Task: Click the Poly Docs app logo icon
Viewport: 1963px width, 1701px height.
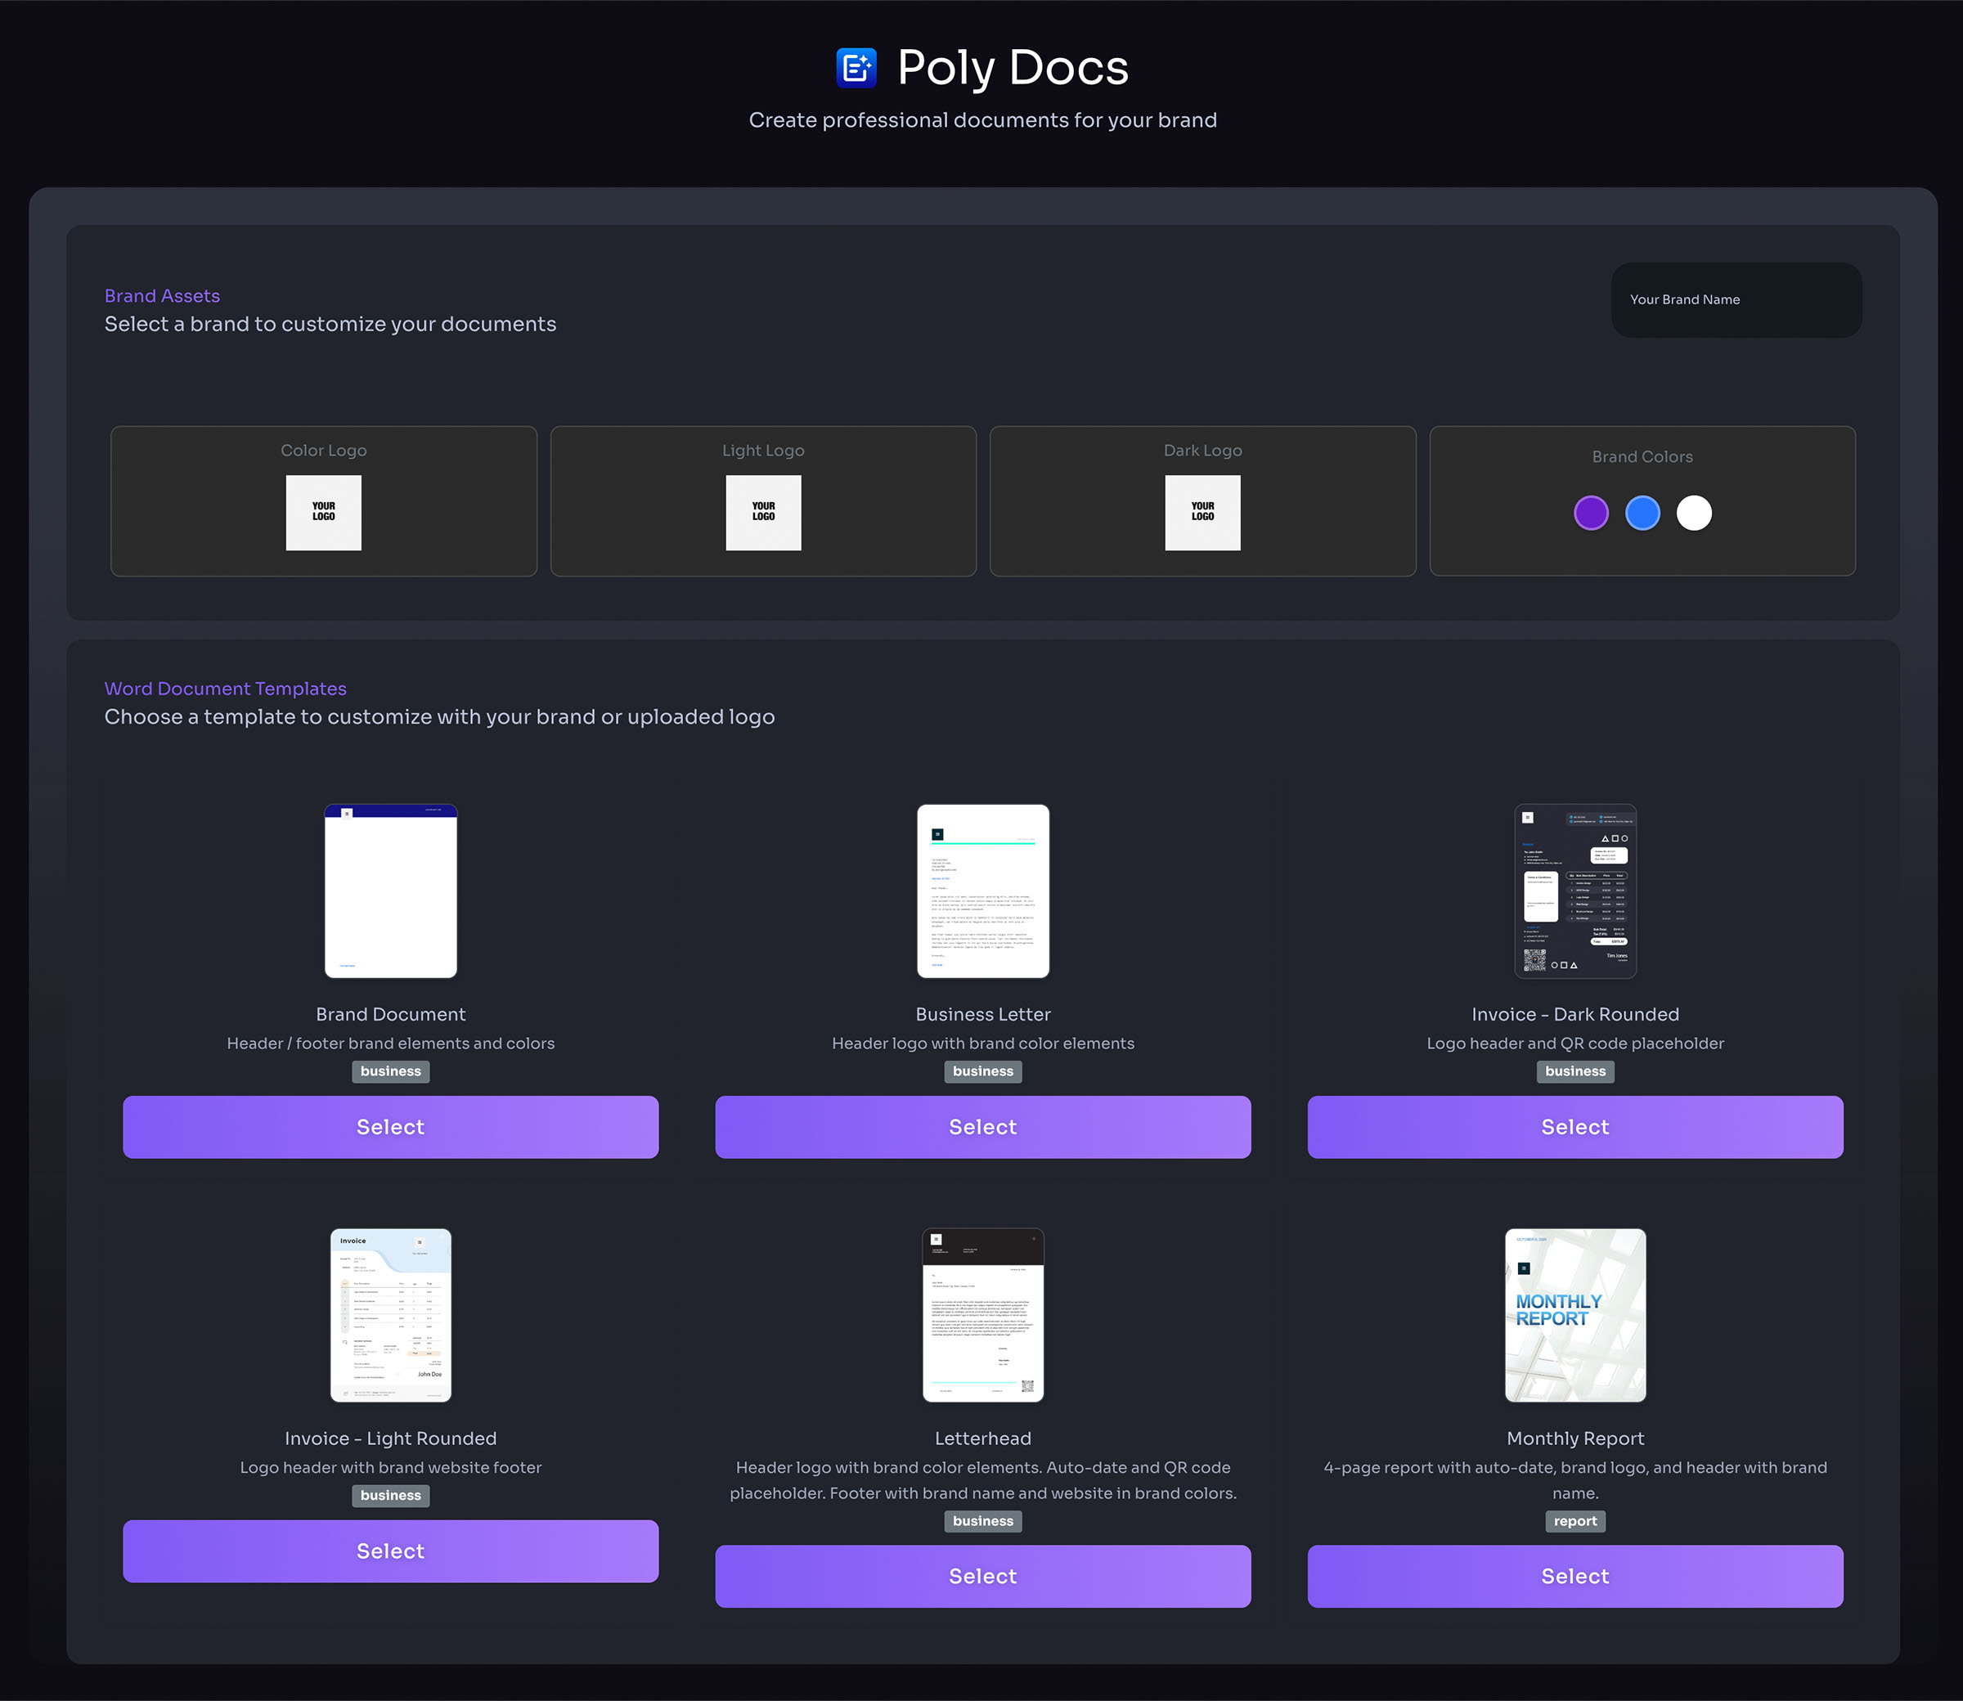Action: pos(857,66)
